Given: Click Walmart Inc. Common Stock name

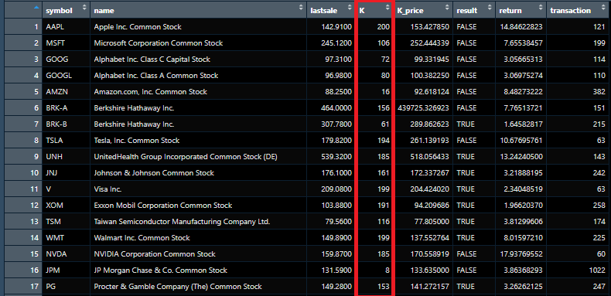Looking at the screenshot, I should (142, 238).
